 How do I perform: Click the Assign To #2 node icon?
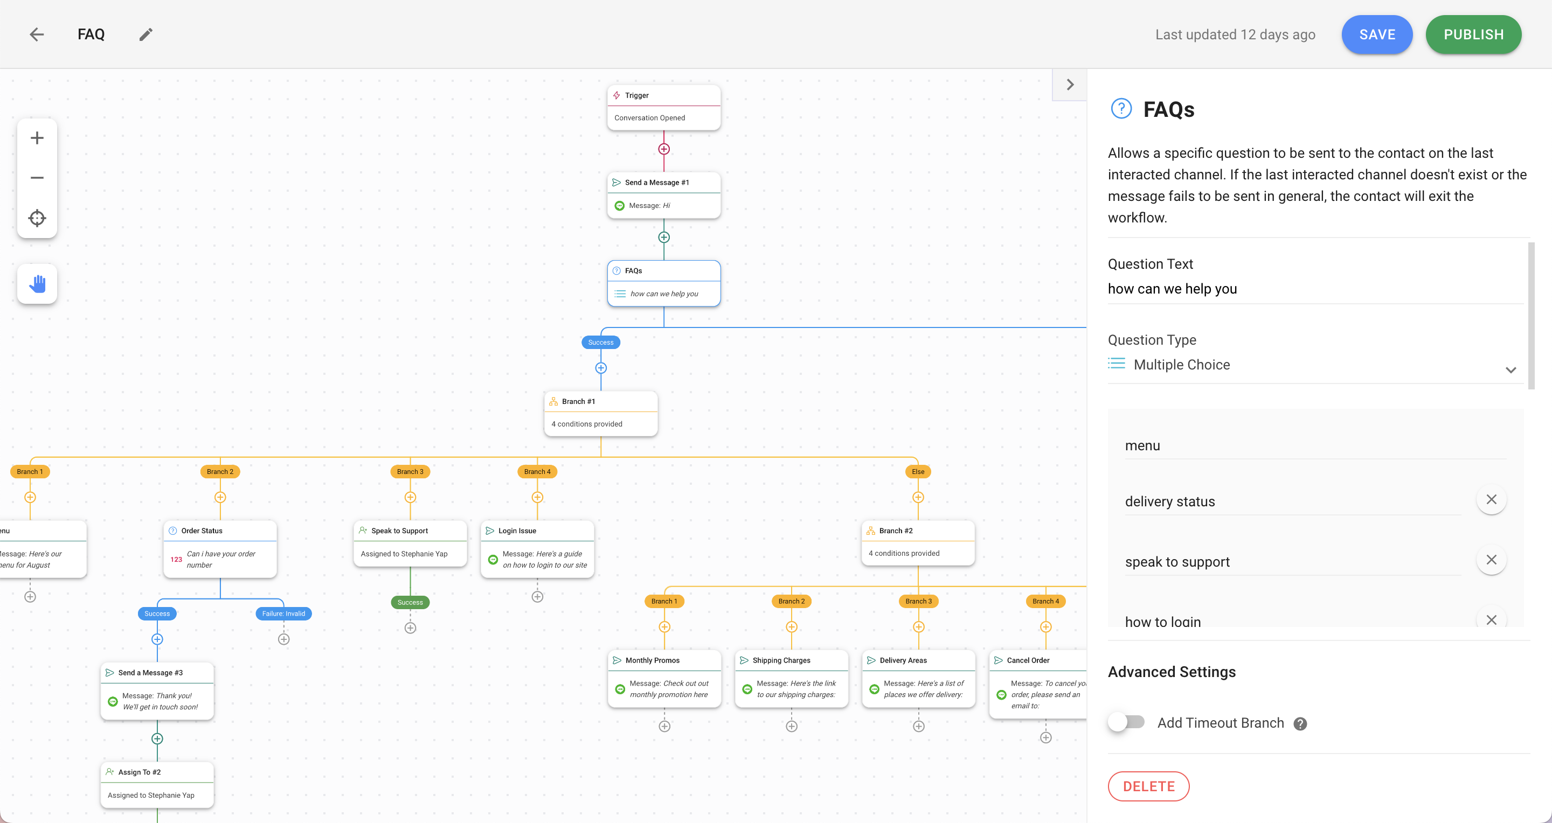point(110,772)
